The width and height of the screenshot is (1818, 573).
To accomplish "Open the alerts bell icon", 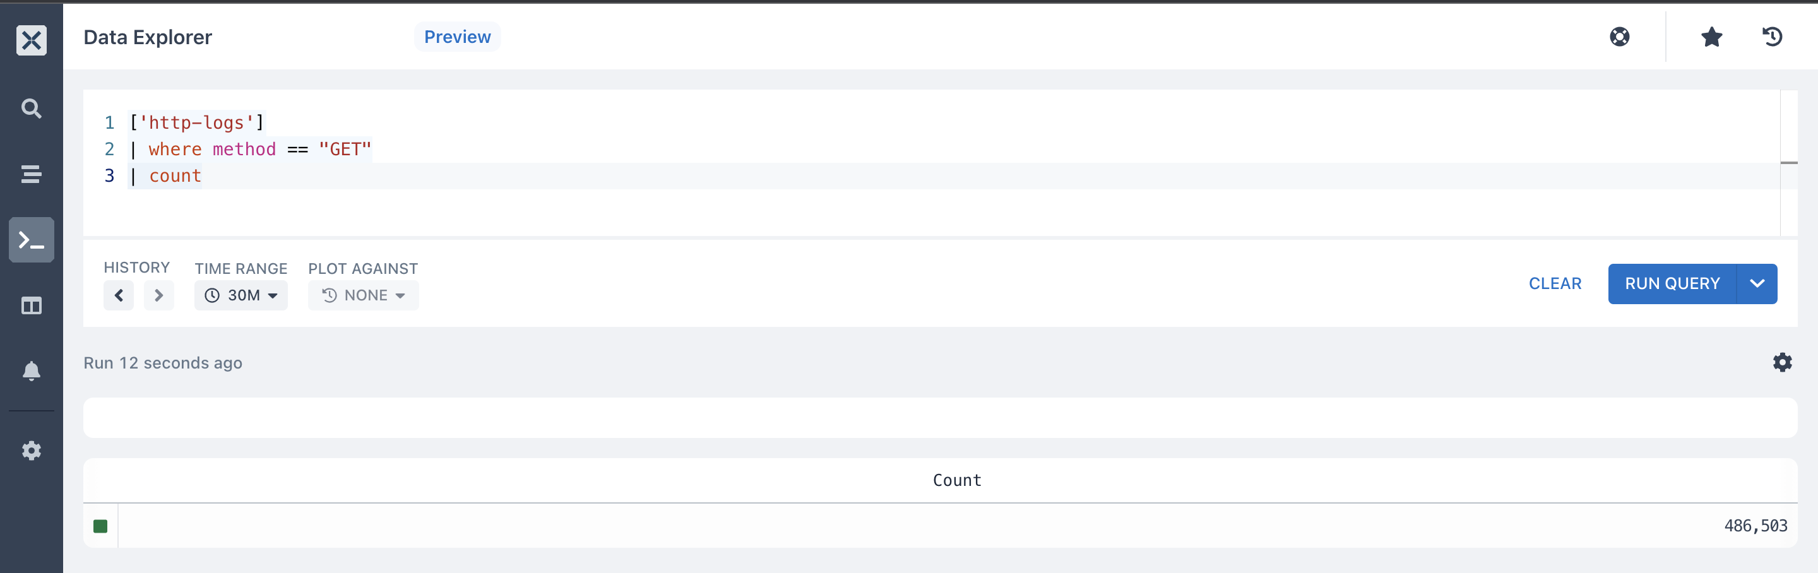I will tap(31, 371).
